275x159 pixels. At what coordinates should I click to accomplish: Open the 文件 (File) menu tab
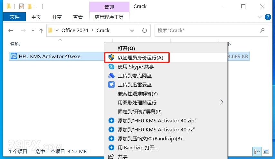pyautogui.click(x=14, y=17)
